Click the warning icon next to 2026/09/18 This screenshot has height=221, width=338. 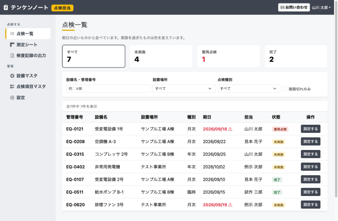(230, 129)
